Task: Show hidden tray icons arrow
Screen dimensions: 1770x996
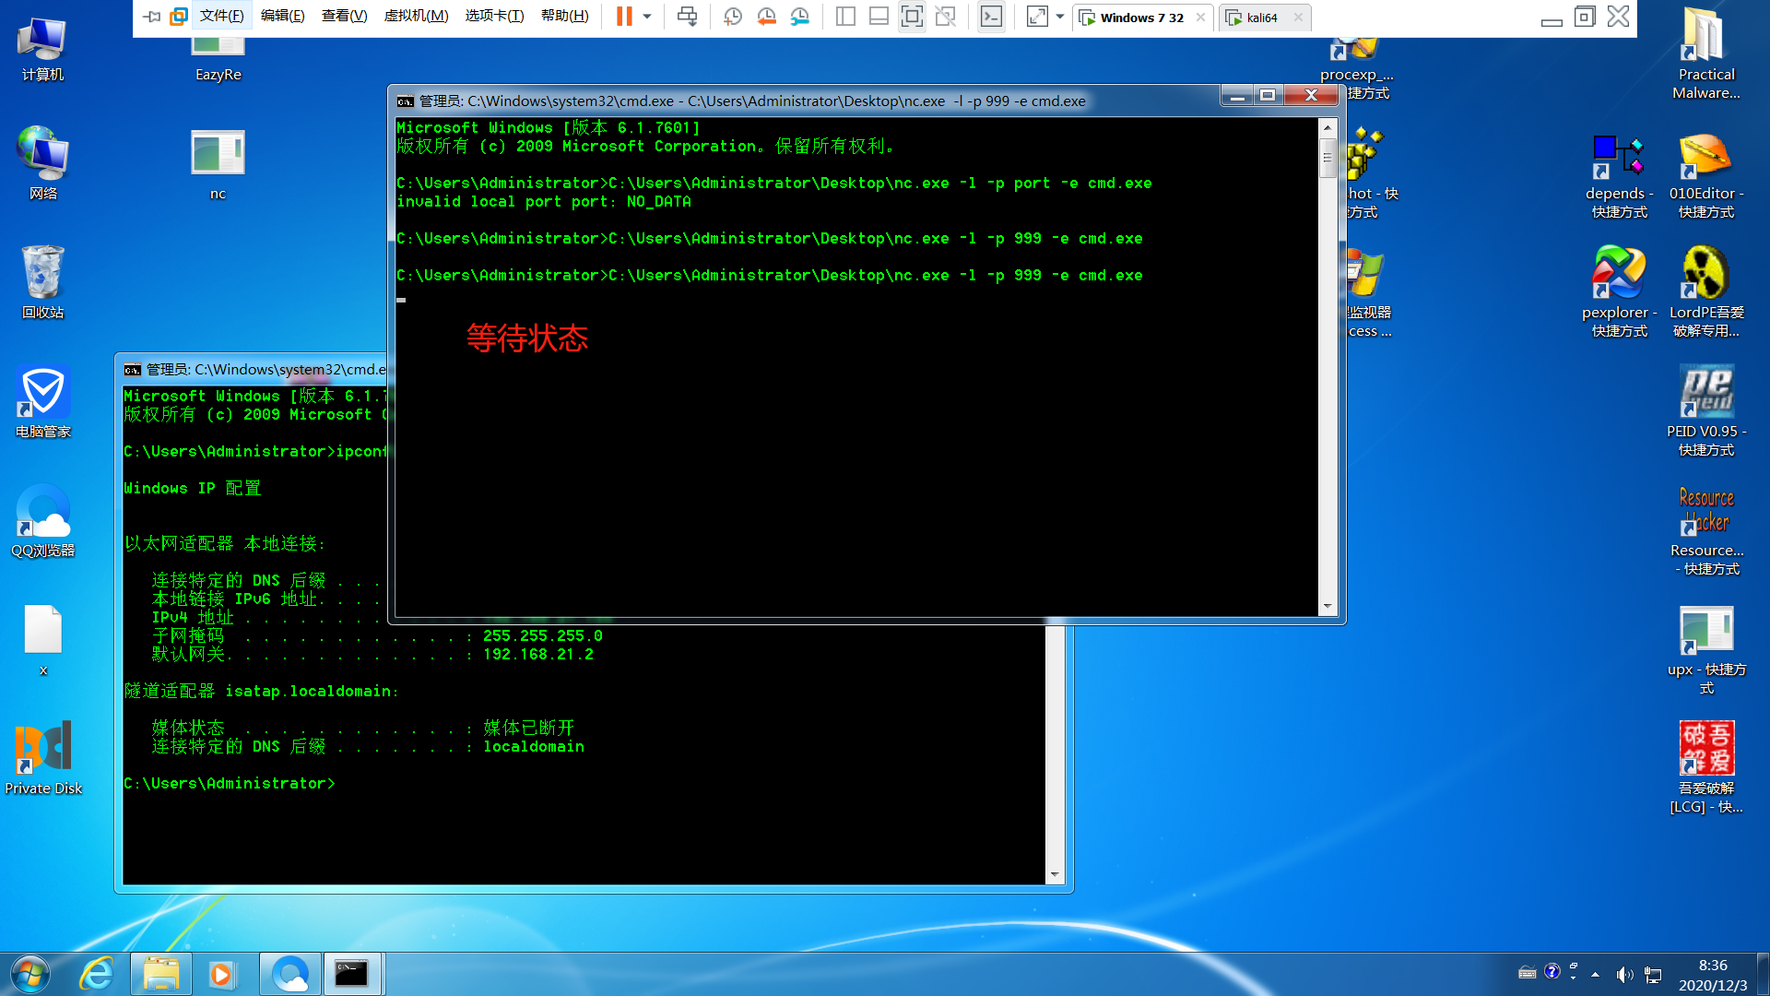Action: tap(1595, 975)
